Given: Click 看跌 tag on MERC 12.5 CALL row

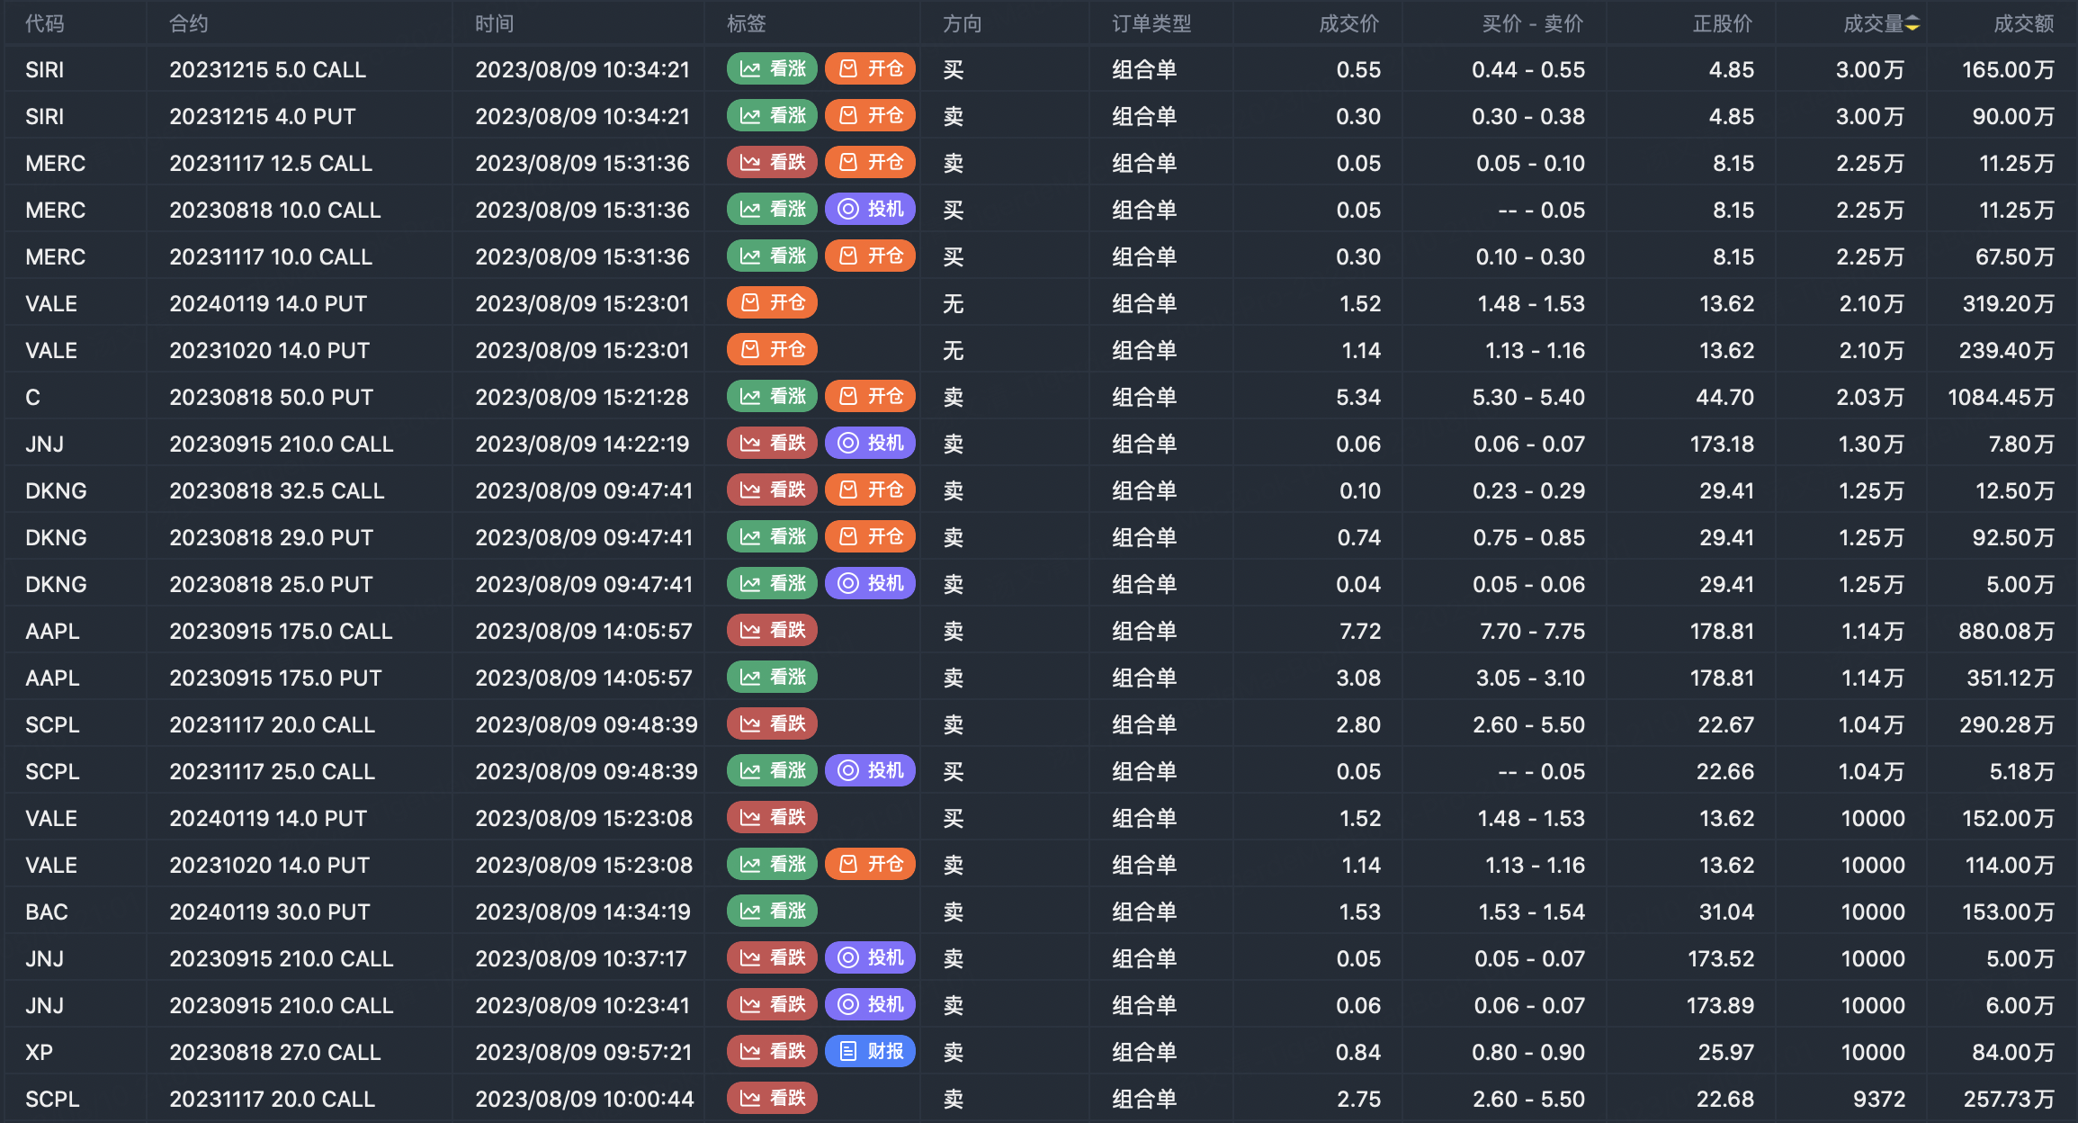Looking at the screenshot, I should [772, 163].
